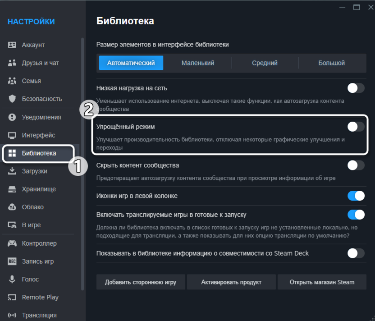
Task: Select the Безопасность shield icon
Action: pos(12,99)
